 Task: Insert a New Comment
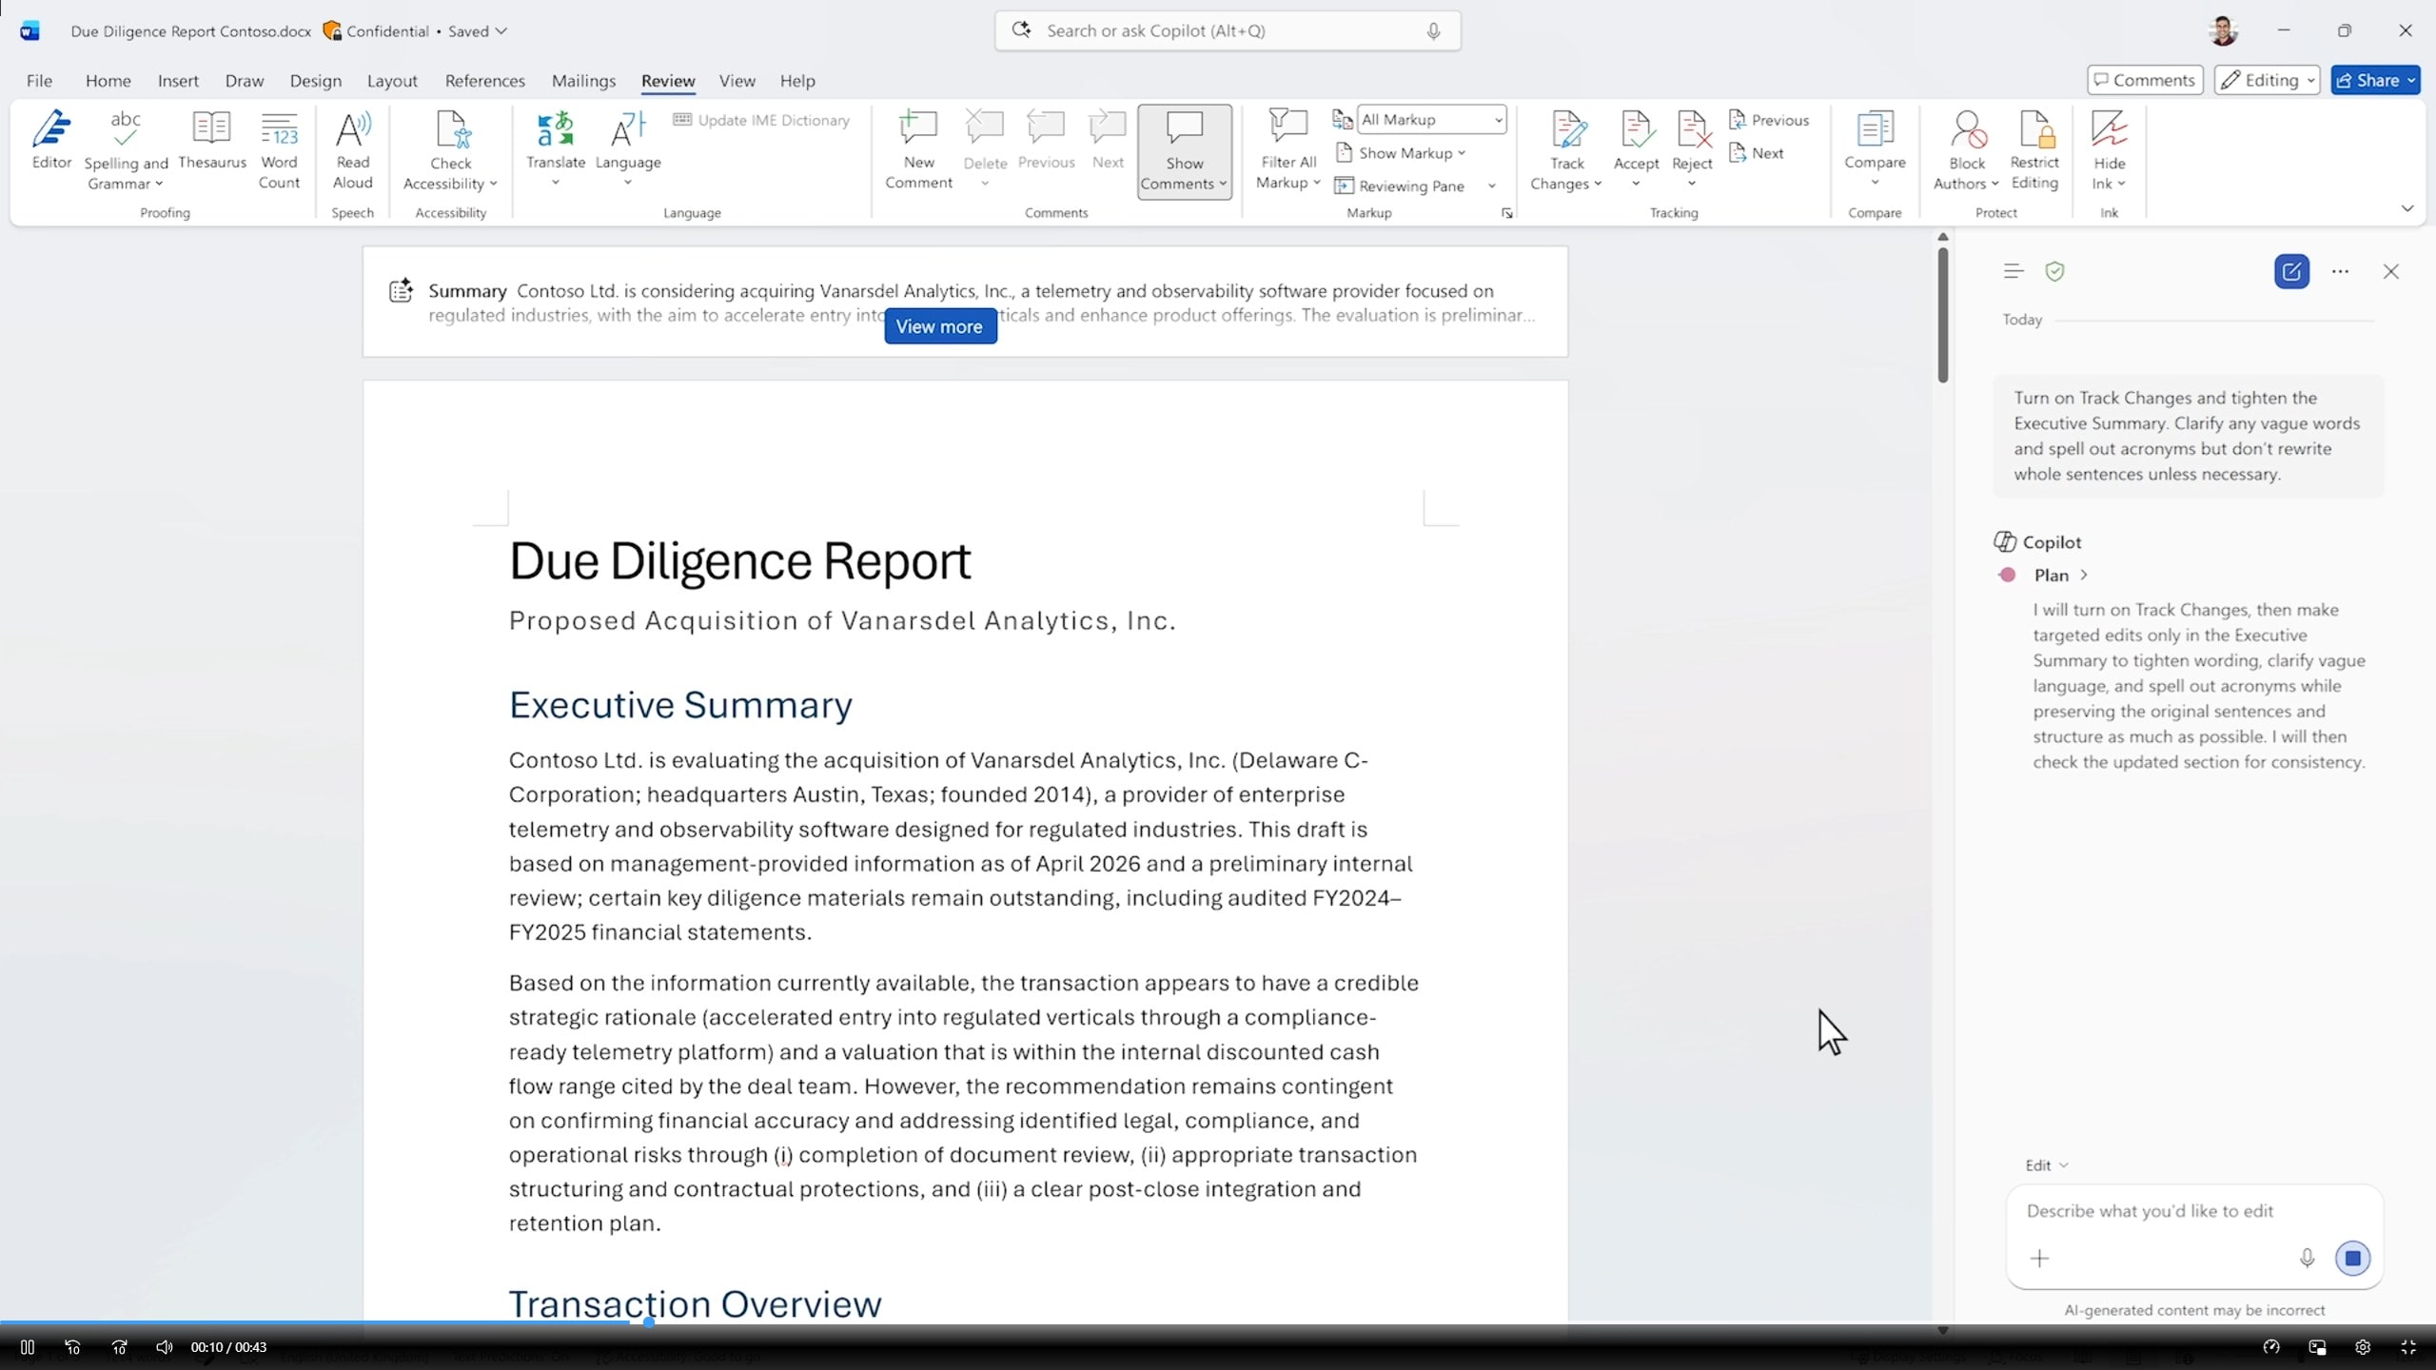coord(918,150)
